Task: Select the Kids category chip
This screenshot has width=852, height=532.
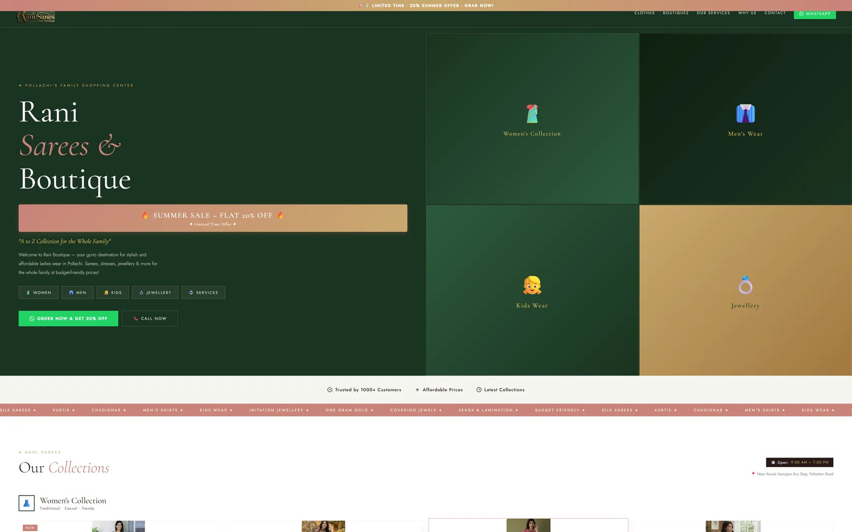Action: (113, 292)
